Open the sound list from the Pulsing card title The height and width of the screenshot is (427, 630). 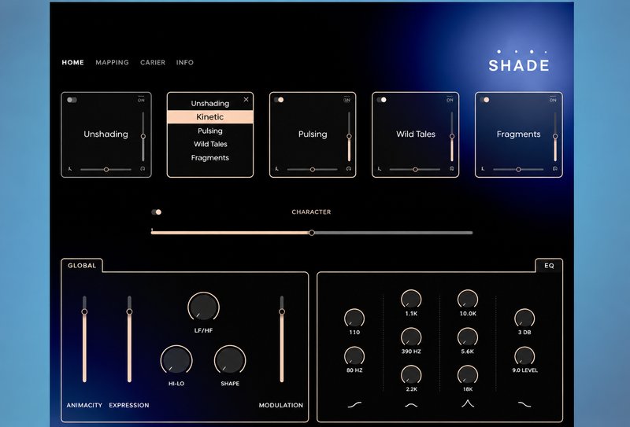point(313,134)
